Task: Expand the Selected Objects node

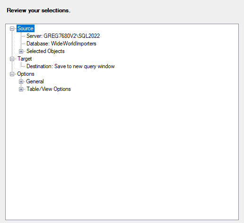Action: 21,51
